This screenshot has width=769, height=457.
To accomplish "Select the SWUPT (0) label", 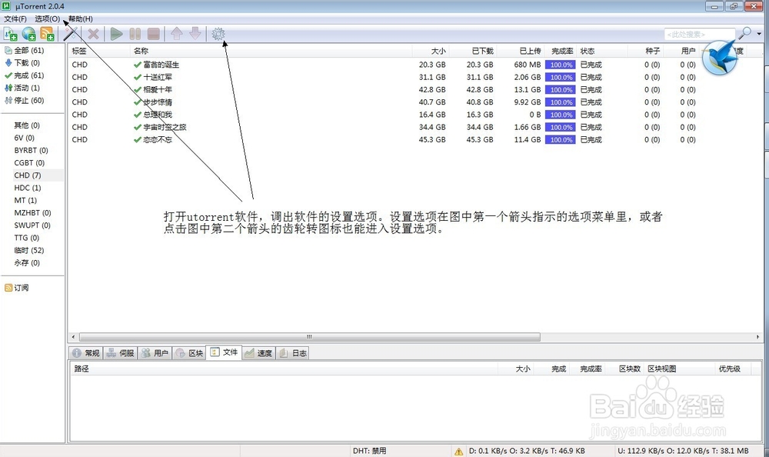I will [32, 225].
